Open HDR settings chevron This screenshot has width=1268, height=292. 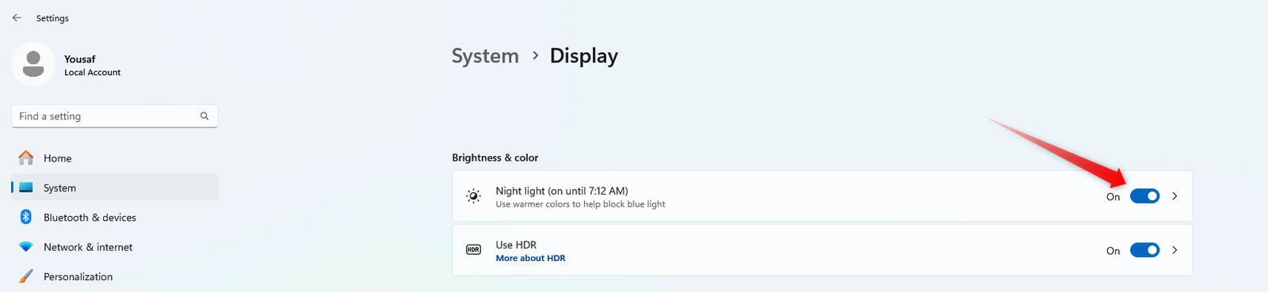coord(1174,250)
